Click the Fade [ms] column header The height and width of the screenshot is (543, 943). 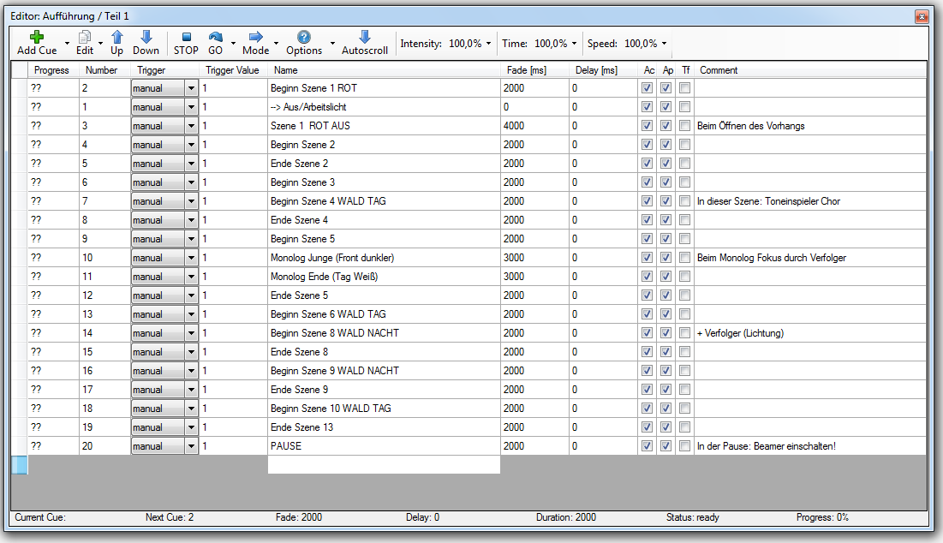pyautogui.click(x=527, y=70)
